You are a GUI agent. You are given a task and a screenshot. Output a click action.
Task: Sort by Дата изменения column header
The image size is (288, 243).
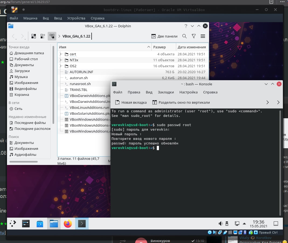(x=192, y=47)
